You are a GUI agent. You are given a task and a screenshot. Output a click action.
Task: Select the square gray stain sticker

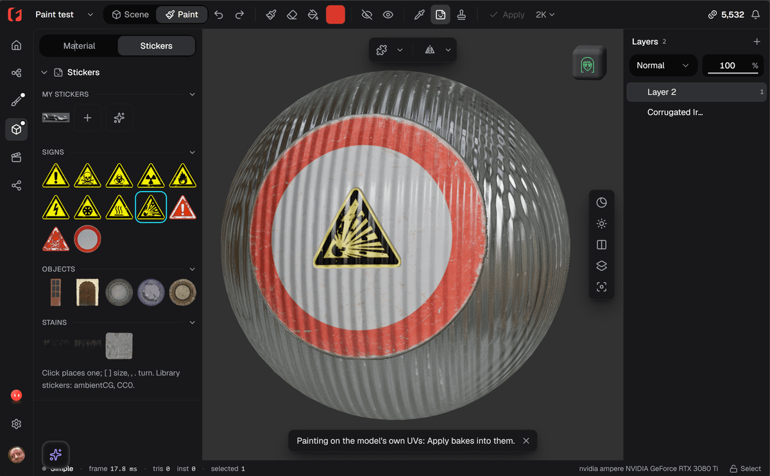point(119,345)
